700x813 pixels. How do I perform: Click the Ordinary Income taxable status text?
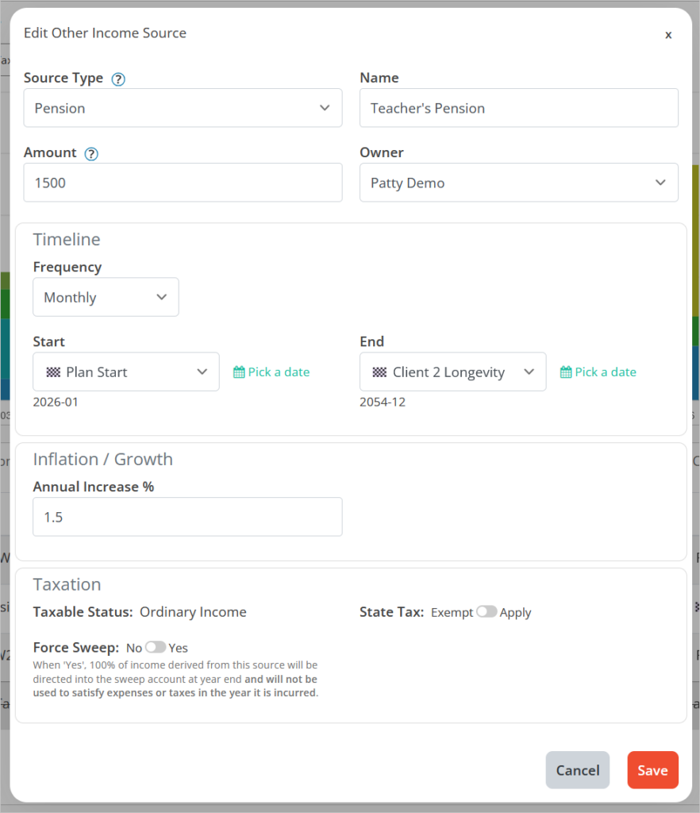click(193, 612)
